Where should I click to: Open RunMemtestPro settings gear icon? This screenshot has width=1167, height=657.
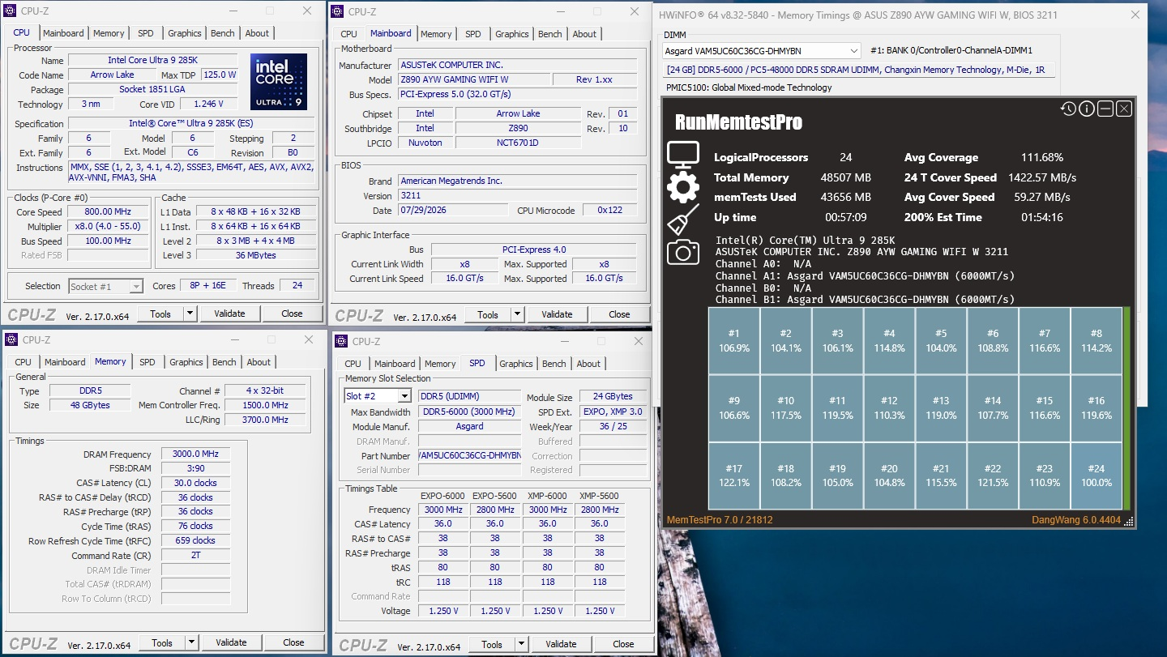(x=683, y=187)
